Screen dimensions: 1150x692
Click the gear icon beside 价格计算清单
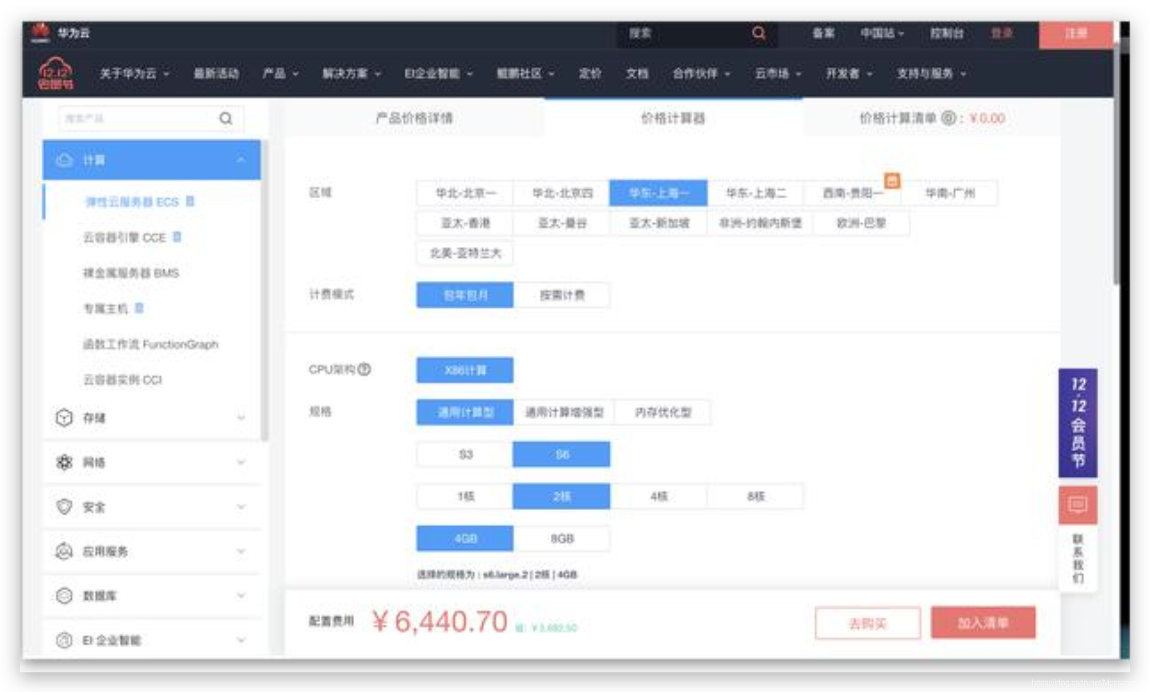pos(947,118)
